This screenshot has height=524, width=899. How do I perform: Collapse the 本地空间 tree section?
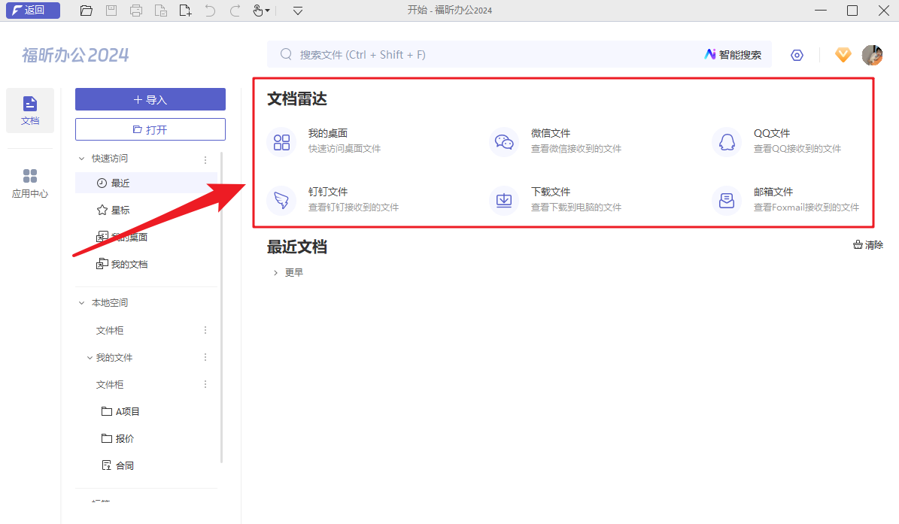click(81, 302)
